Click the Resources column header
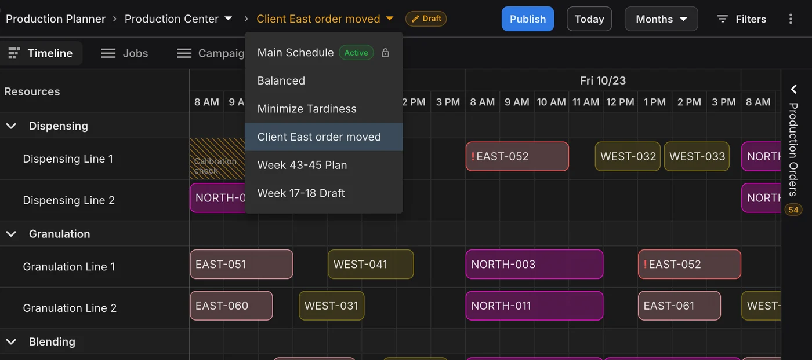Screen dimensions: 812x360 coord(95,91)
